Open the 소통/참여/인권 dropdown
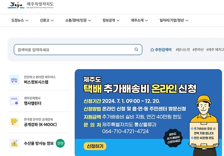 pos(78,20)
